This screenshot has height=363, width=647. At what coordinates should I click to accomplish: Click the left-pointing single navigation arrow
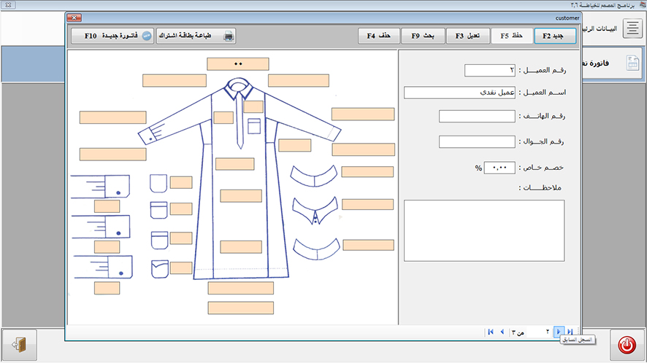502,332
